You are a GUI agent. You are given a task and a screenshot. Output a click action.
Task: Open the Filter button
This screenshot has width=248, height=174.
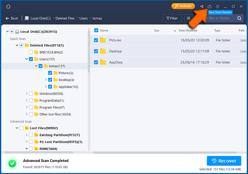point(172,18)
